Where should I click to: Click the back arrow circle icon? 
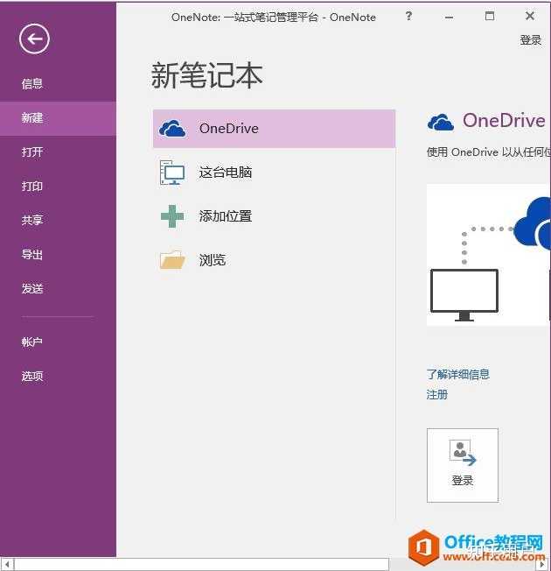pos(34,39)
